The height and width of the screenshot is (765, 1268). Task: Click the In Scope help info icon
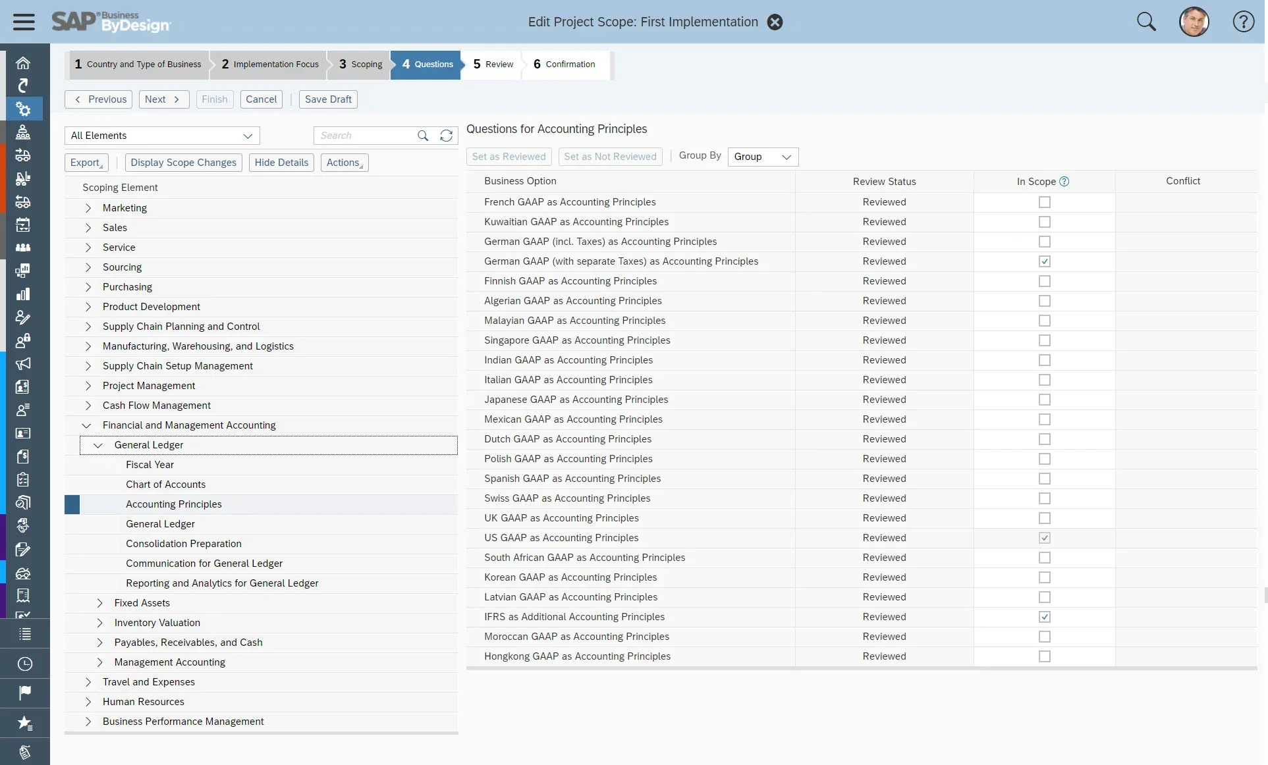[x=1064, y=182]
